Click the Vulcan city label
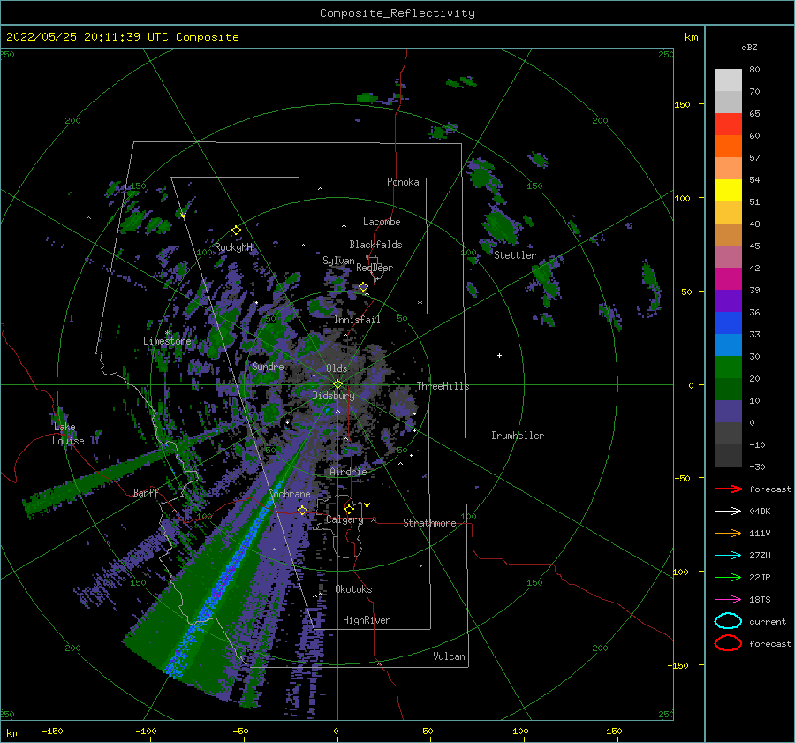This screenshot has width=795, height=743. click(x=449, y=656)
